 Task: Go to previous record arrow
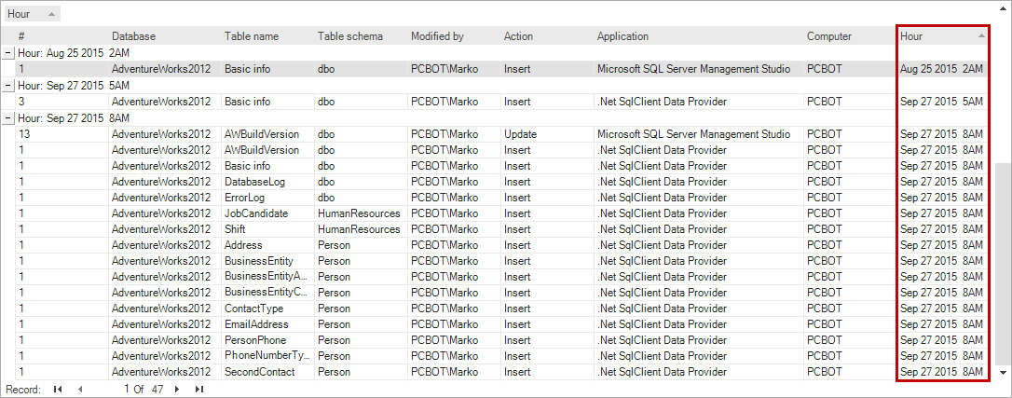coord(80,389)
